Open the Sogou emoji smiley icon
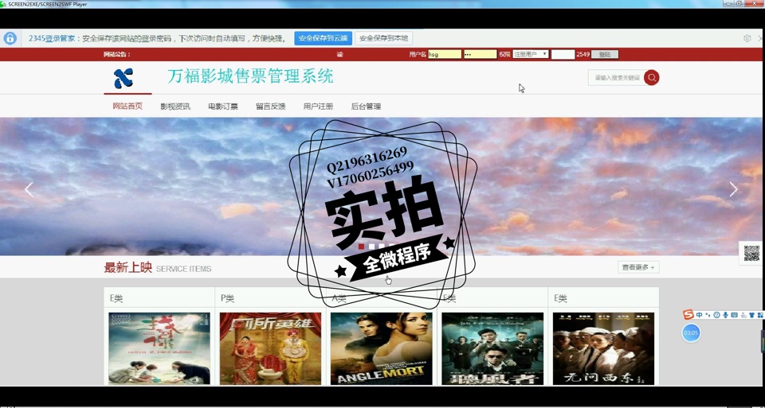Viewport: 765px width, 408px height. coord(716,315)
